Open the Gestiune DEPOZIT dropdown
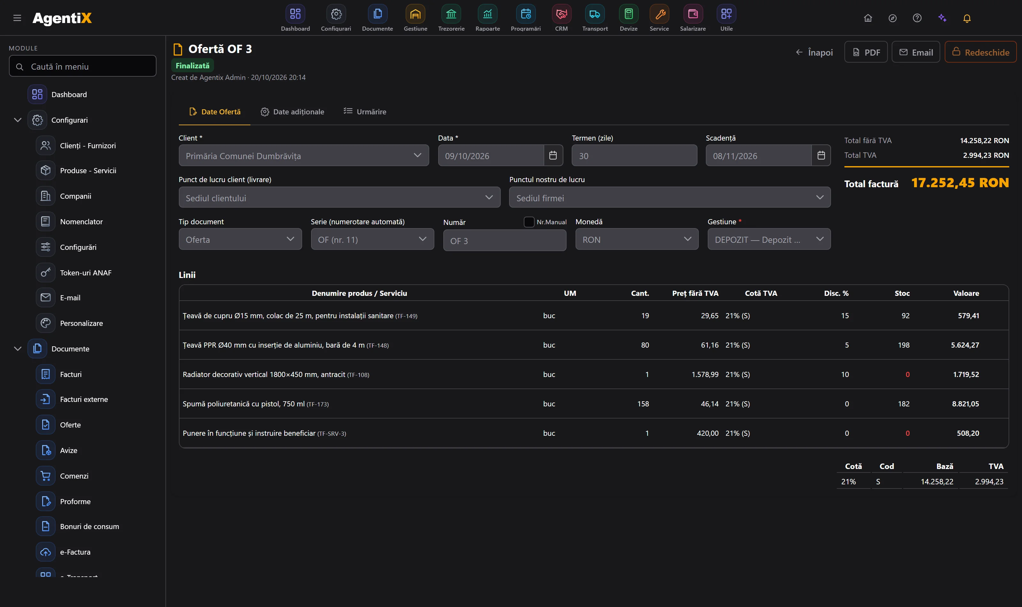 (768, 239)
